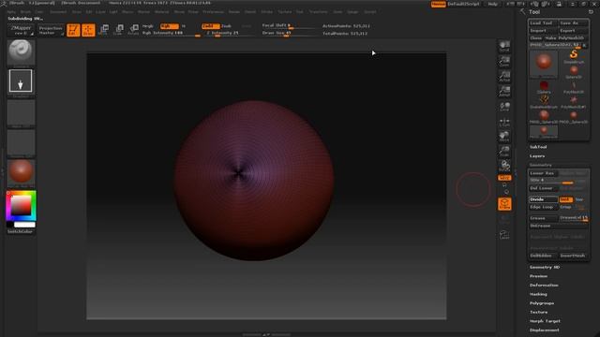Adjust Rgb Intensity slider
600x337 pixels.
(171, 34)
